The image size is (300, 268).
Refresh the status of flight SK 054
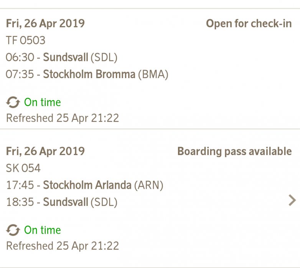[x=13, y=230]
